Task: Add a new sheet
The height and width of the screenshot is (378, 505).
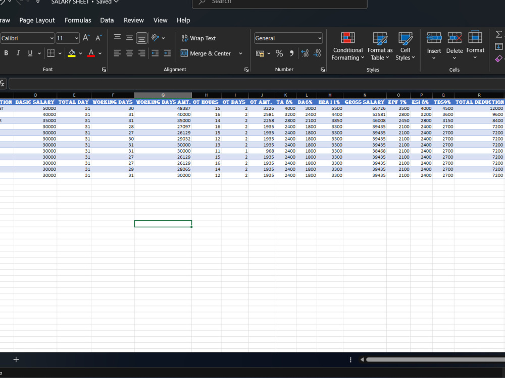Action: click(16, 359)
